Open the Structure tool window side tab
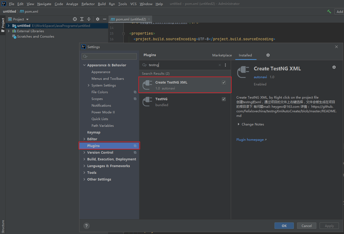This screenshot has height=234, width=344. coord(3,227)
